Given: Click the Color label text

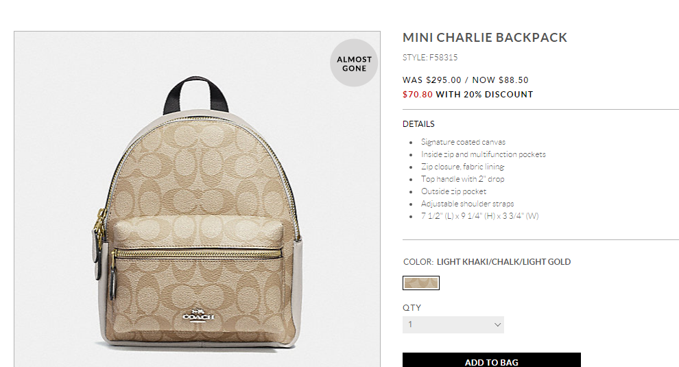Looking at the screenshot, I should pos(418,262).
